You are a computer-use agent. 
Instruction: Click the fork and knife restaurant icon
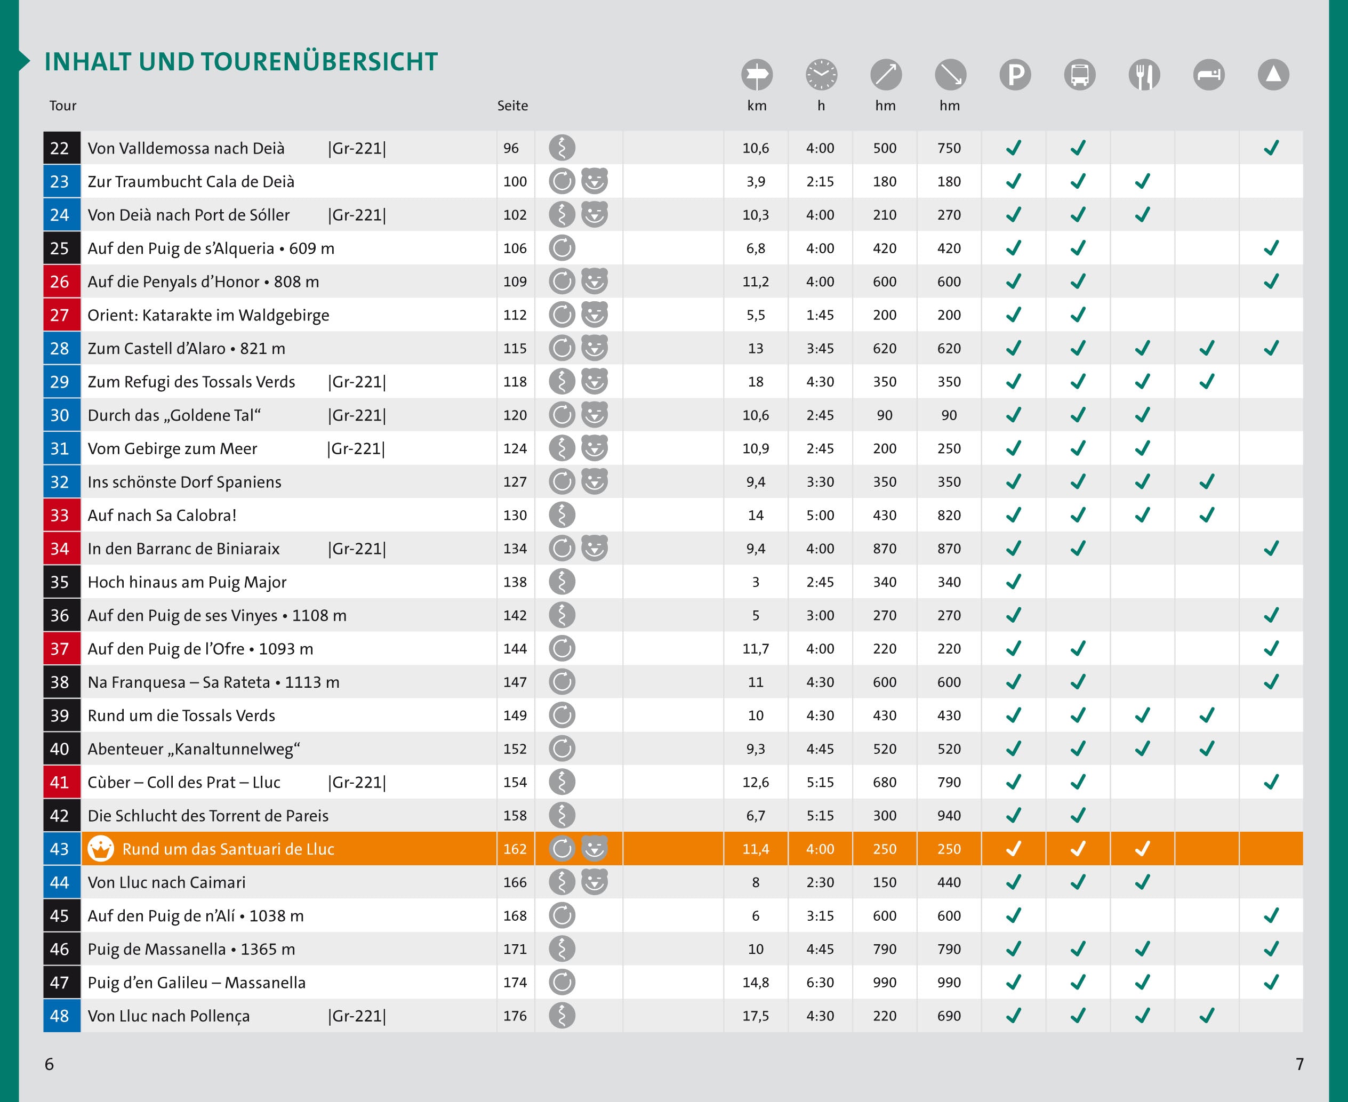point(1144,75)
